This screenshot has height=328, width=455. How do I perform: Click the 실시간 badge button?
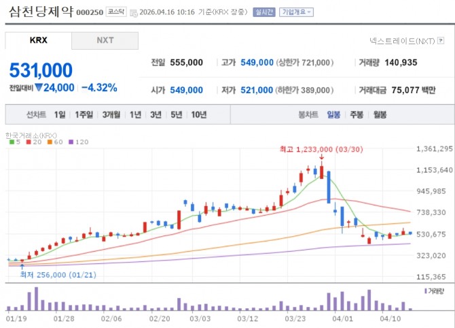(263, 12)
